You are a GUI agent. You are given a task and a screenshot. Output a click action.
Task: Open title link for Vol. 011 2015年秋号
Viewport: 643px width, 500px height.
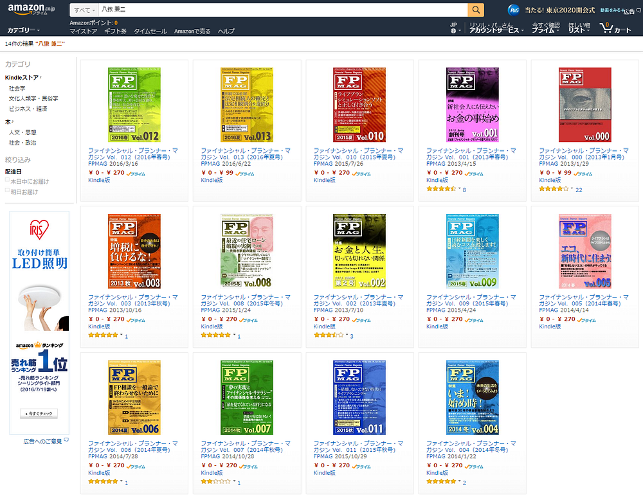pos(358,446)
